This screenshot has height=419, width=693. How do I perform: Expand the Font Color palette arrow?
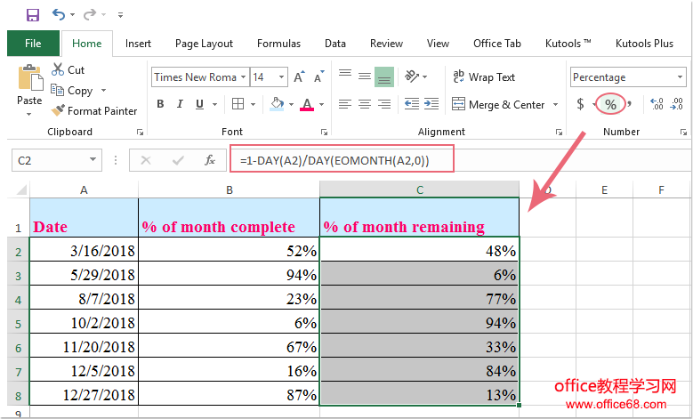coord(322,104)
